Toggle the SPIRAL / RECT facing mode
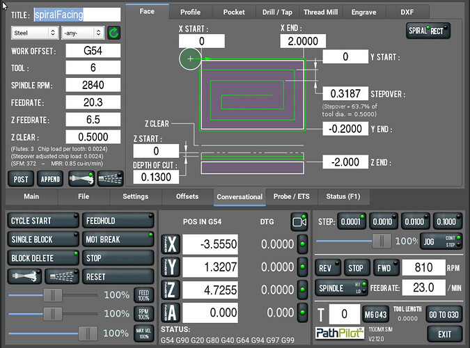This screenshot has height=348, width=470. coord(428,31)
